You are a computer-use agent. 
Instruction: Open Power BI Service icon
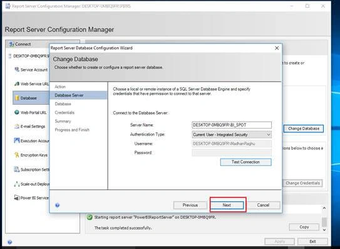pyautogui.click(x=17, y=198)
